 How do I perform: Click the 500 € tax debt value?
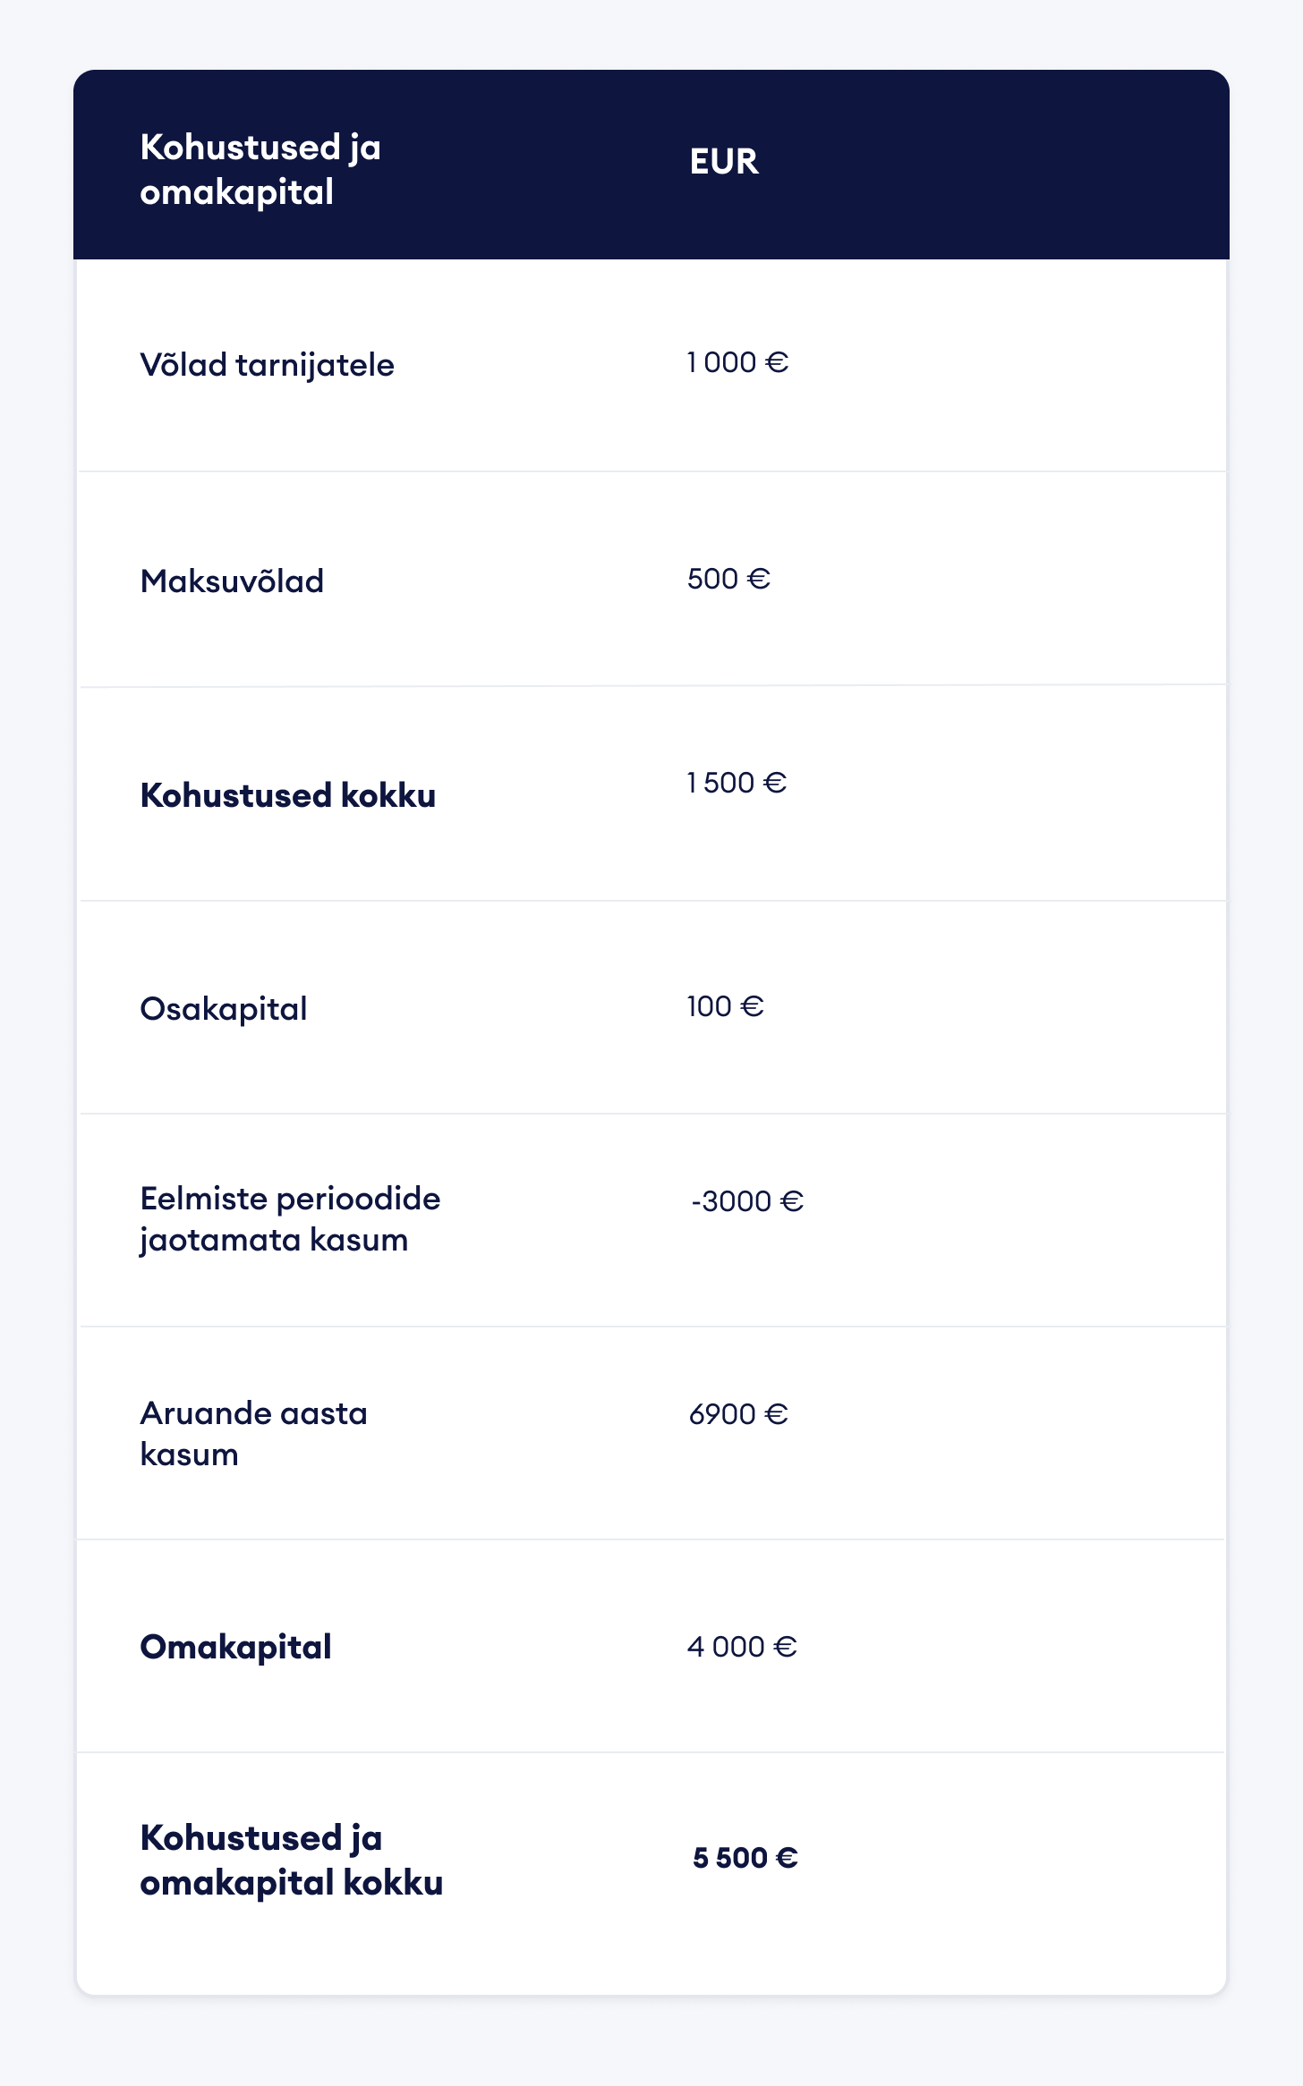click(x=728, y=579)
